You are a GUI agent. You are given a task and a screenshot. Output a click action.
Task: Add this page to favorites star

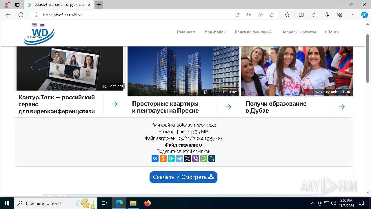tap(272, 15)
